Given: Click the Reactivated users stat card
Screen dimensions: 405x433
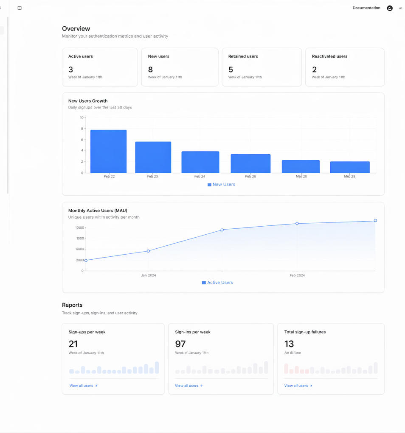Looking at the screenshot, I should (x=344, y=67).
